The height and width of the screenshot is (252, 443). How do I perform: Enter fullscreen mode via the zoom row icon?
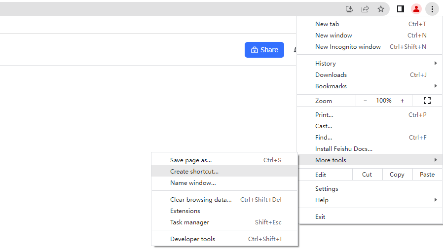427,101
